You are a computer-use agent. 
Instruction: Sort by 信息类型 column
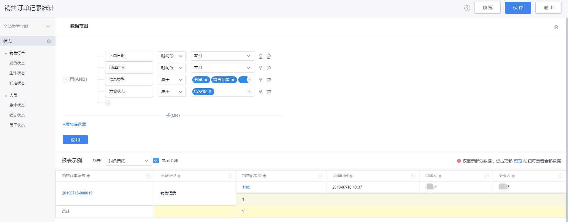[179, 176]
